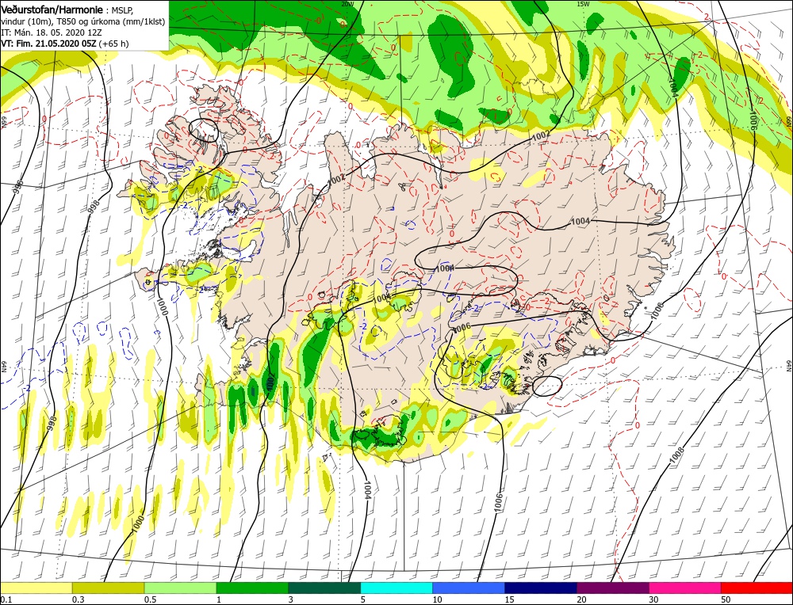Viewport: 793px width, 605px height.
Task: Click the '0.1' legend value
Action: (x=6, y=599)
